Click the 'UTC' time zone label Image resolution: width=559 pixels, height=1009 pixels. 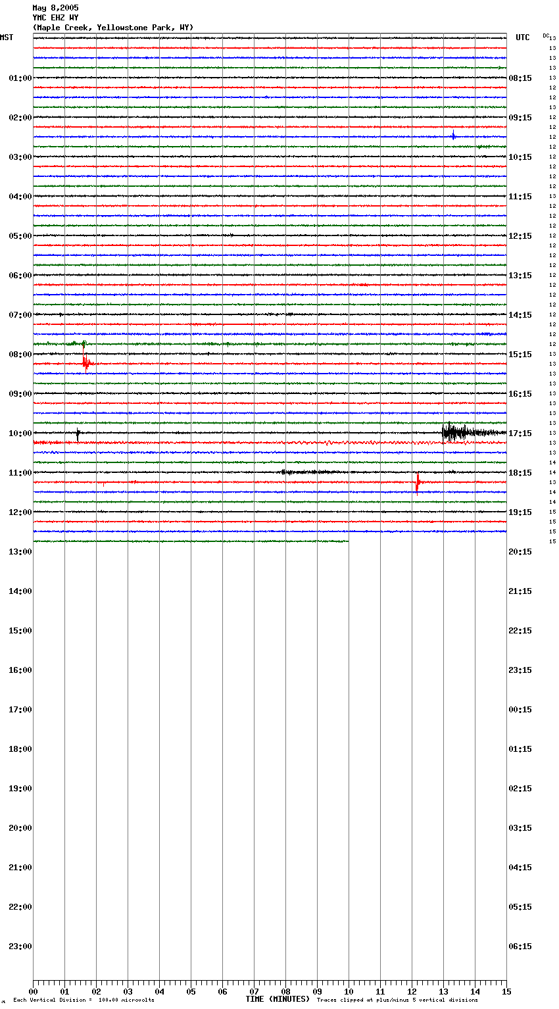[x=523, y=37]
